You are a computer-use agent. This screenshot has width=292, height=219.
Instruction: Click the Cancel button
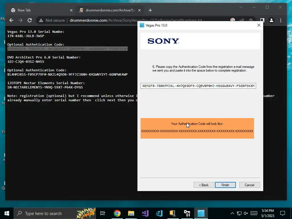[x=250, y=185]
